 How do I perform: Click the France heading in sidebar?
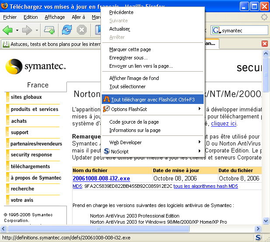tap(38, 85)
